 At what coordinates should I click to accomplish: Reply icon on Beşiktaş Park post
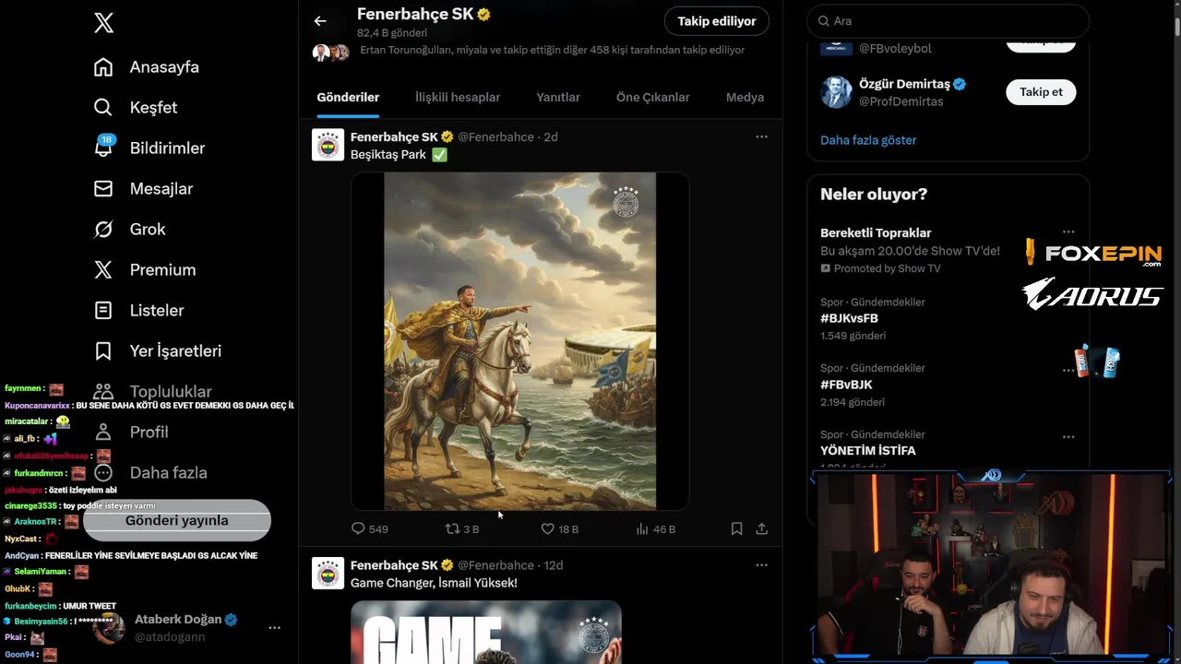point(358,528)
